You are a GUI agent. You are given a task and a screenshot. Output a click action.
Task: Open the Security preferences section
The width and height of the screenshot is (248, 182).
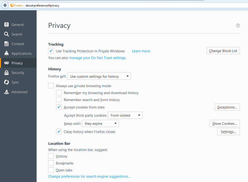(19, 72)
